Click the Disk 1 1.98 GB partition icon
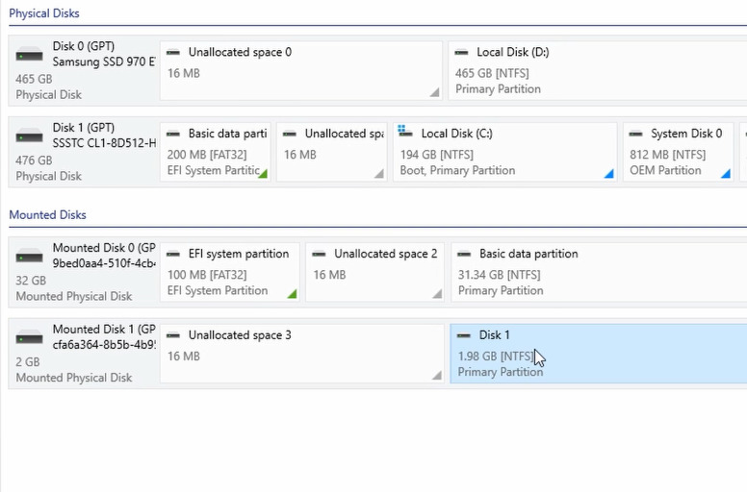This screenshot has height=492, width=747. click(464, 335)
